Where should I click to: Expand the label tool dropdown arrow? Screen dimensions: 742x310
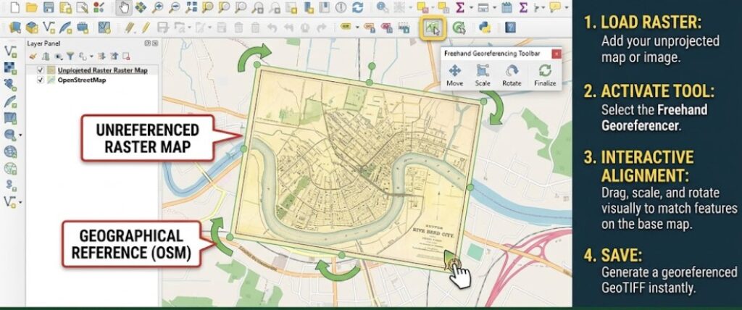point(357,28)
